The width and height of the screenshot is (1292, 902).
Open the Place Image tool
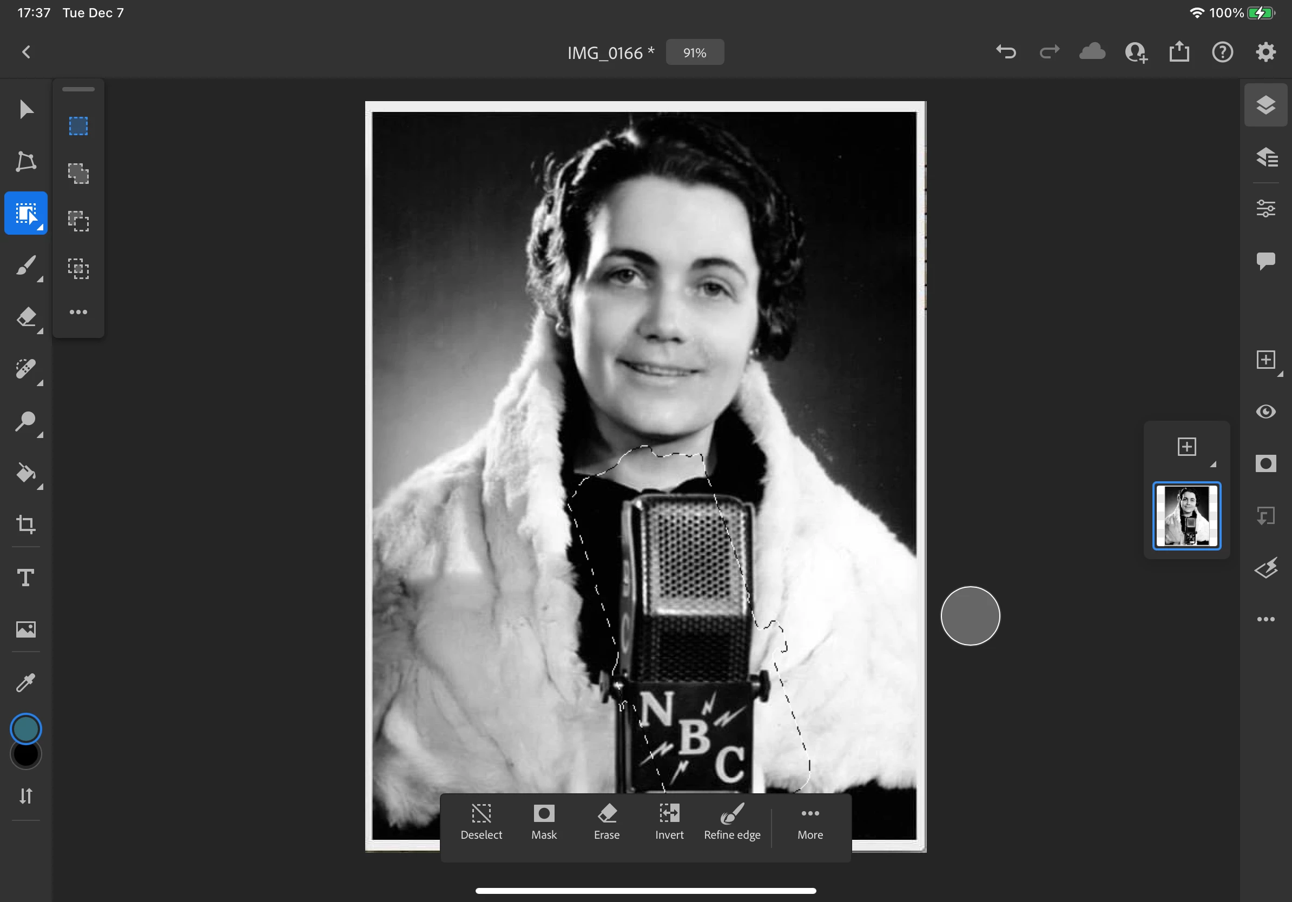pos(26,629)
